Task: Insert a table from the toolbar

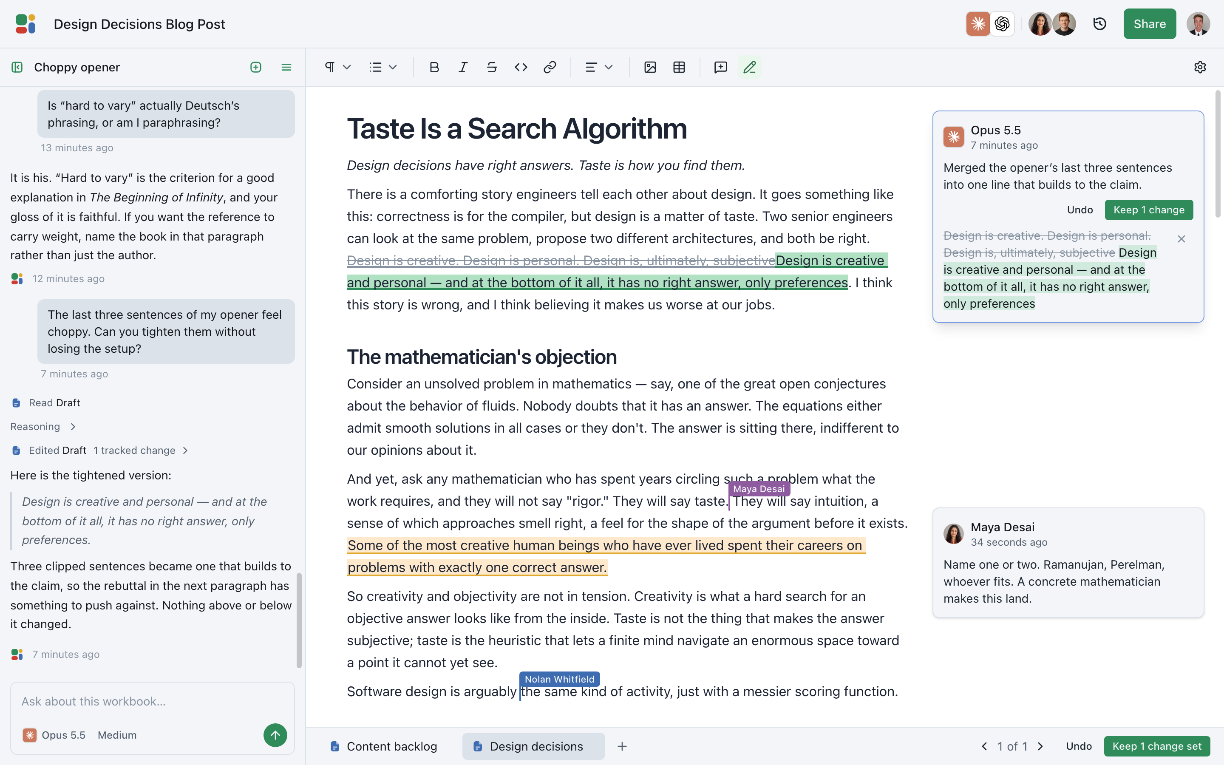Action: pyautogui.click(x=679, y=67)
